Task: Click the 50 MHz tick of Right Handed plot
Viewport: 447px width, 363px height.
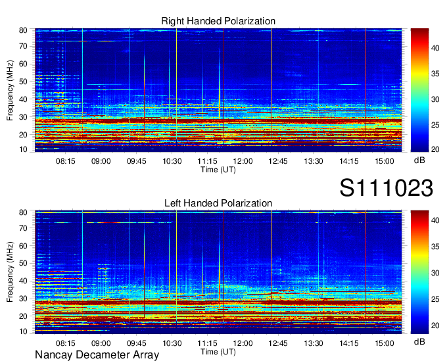Action: point(23,82)
